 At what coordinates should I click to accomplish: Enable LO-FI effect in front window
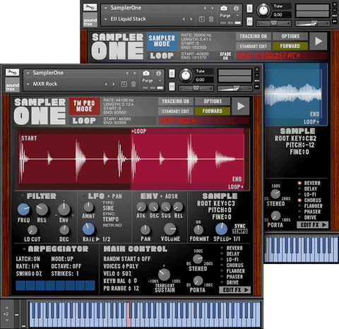click(x=222, y=259)
